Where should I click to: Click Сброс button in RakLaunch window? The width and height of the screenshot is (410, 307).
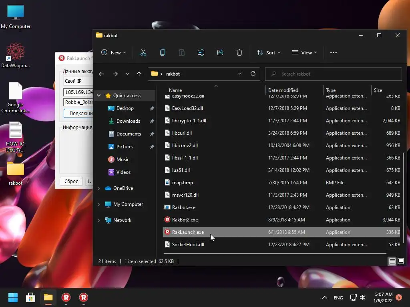[x=71, y=181]
